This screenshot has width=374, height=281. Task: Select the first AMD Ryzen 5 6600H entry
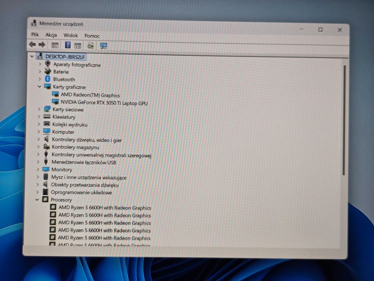coord(105,208)
